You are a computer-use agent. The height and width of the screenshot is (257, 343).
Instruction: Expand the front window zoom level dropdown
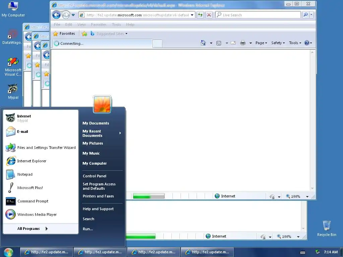coord(307,196)
